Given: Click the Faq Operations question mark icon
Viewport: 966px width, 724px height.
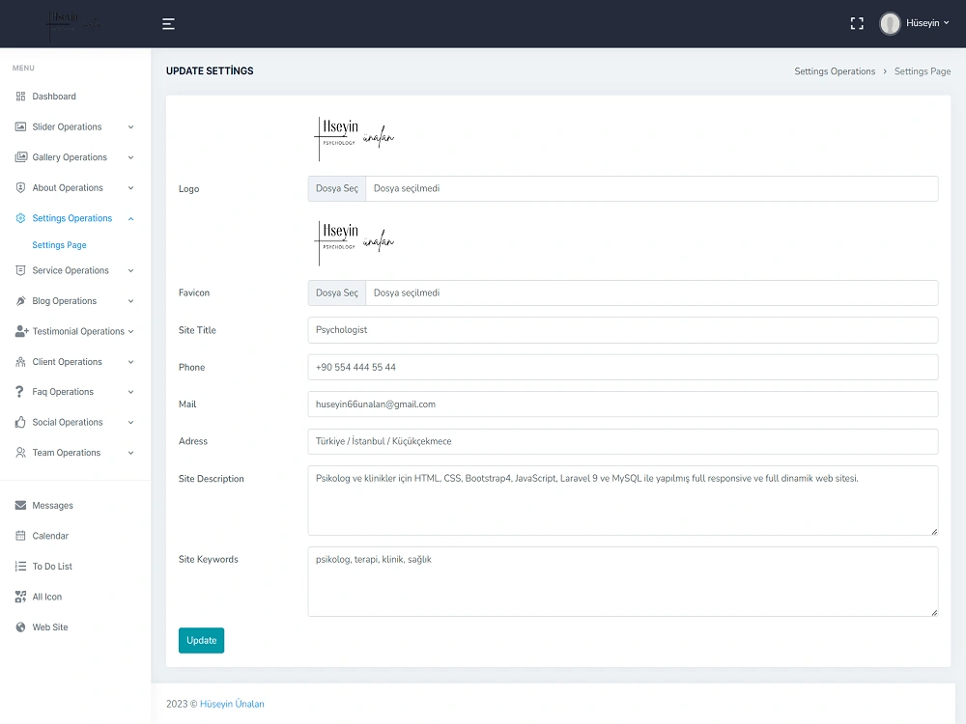Looking at the screenshot, I should tap(19, 392).
